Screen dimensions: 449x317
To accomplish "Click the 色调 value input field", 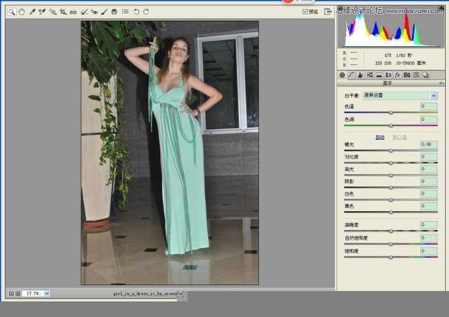I will point(429,120).
